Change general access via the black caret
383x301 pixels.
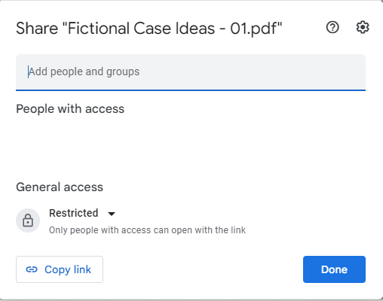(x=112, y=214)
